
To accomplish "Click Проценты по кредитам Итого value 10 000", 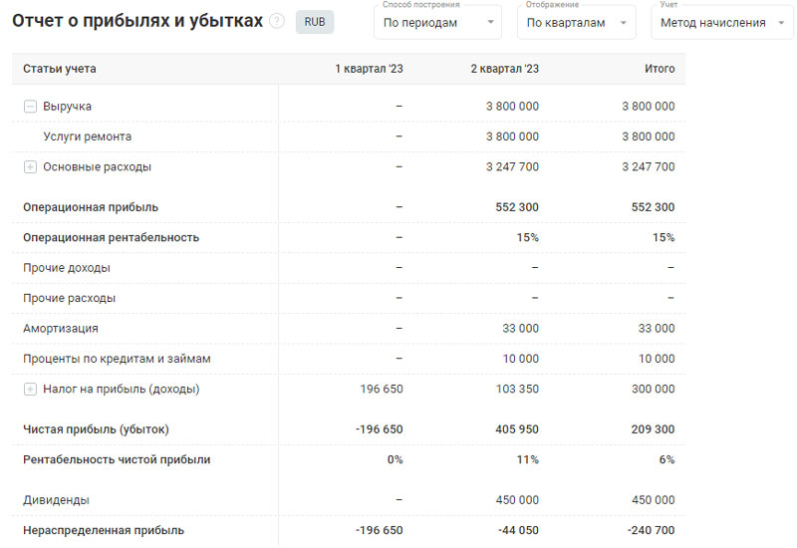I will pos(657,359).
